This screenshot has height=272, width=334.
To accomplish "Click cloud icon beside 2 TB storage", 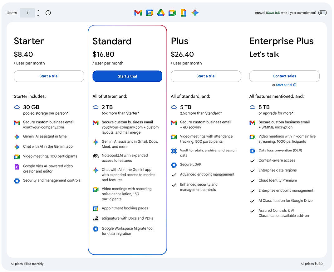I will click(96, 107).
